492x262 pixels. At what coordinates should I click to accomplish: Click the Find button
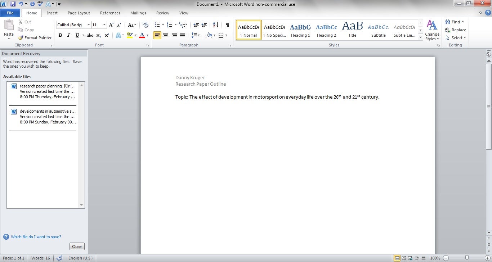coord(453,22)
